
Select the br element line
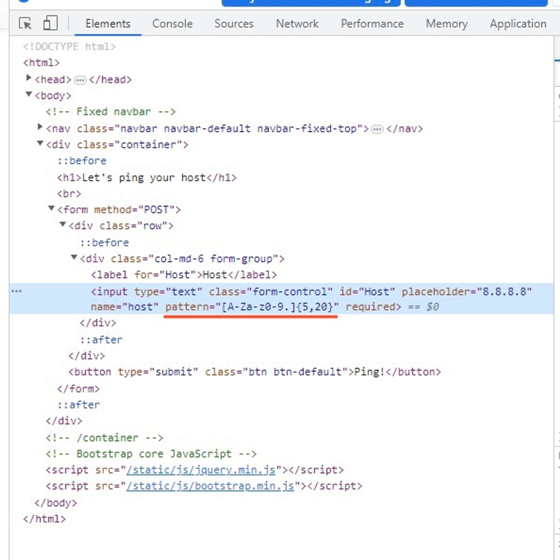coord(69,194)
